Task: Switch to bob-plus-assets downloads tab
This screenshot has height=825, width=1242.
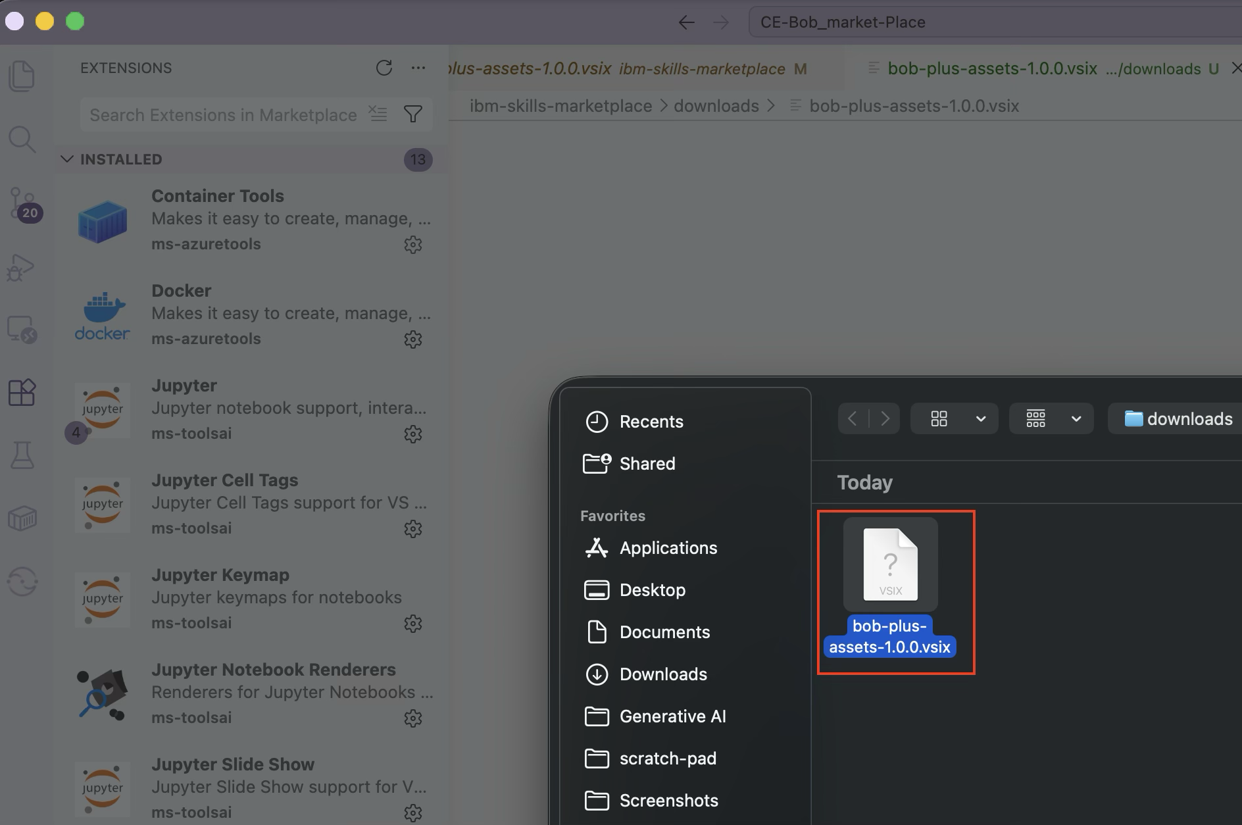Action: tap(1043, 68)
